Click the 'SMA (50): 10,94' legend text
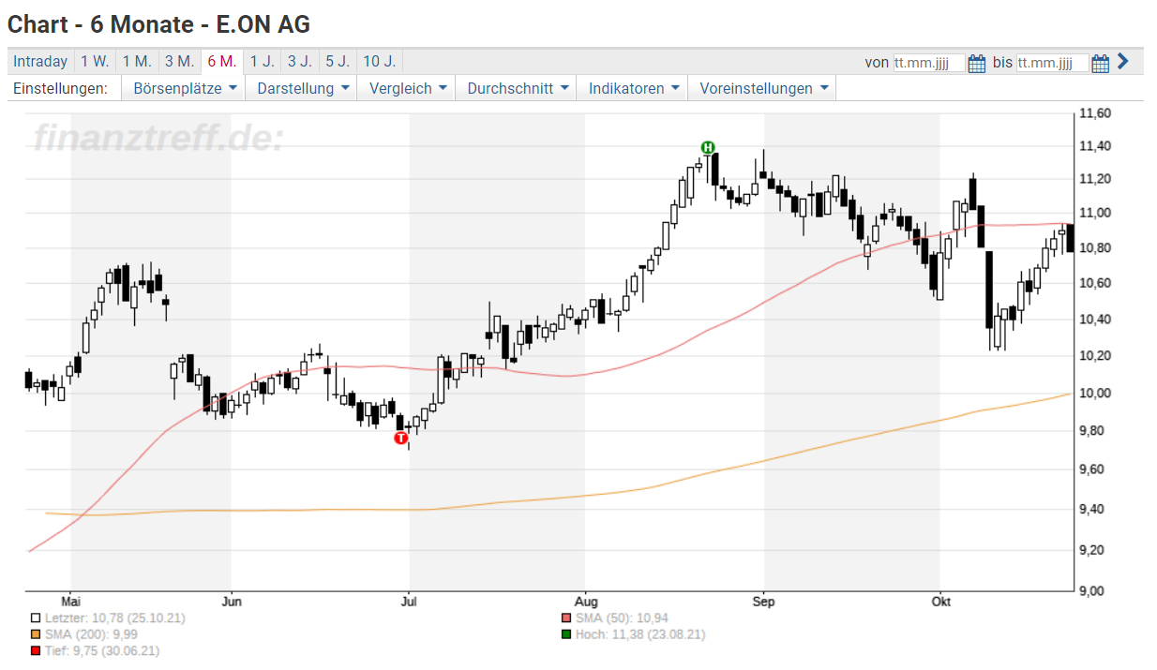 click(624, 618)
